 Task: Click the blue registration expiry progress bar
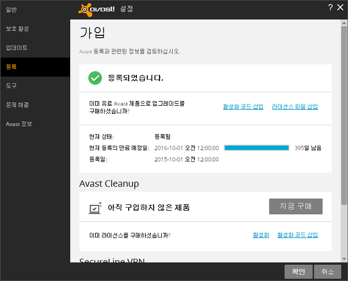pyautogui.click(x=256, y=148)
